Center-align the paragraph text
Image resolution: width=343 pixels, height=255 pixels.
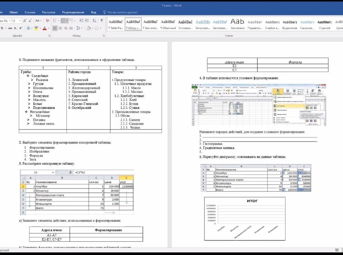60,28
